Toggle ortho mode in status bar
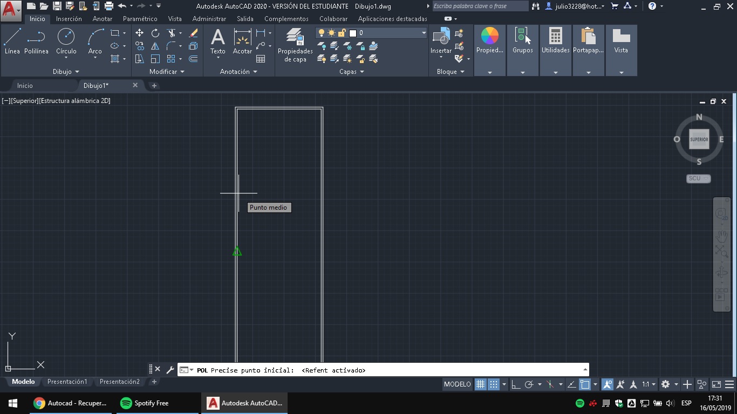This screenshot has width=737, height=414. (x=516, y=384)
